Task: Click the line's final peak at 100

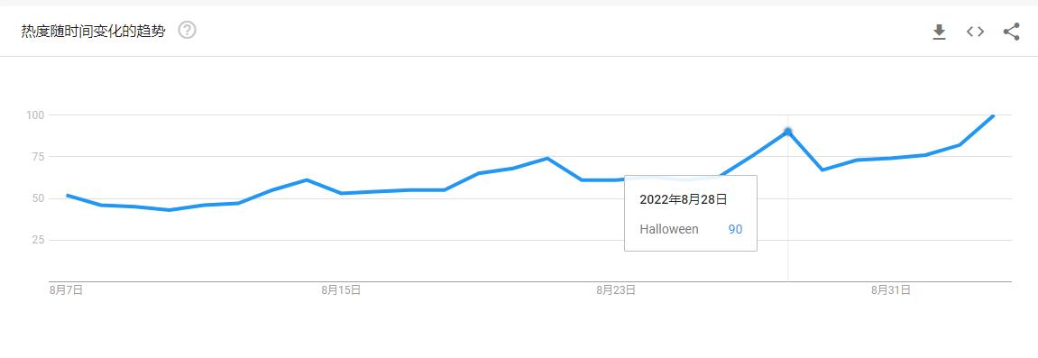Action: tap(993, 116)
